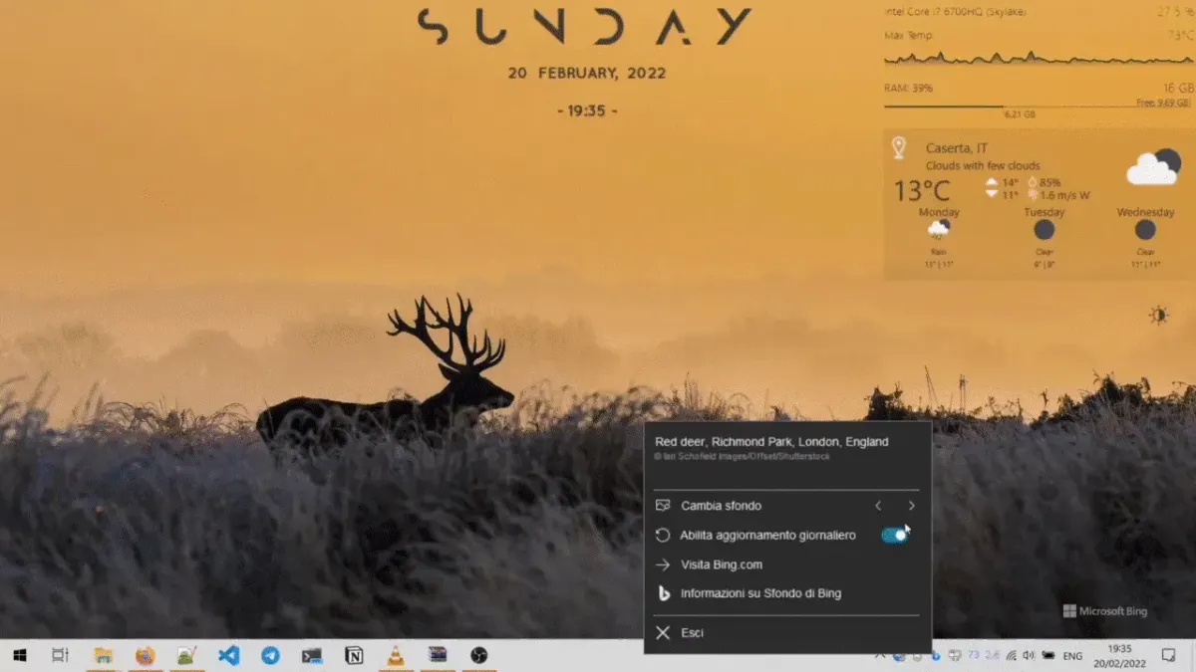Screen dimensions: 1196x672
Task: Click the Intel Core i7 6700HQ label
Action: point(954,12)
